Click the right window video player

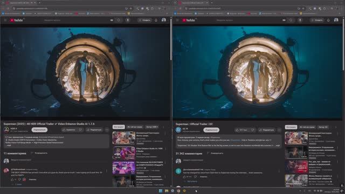(258, 72)
